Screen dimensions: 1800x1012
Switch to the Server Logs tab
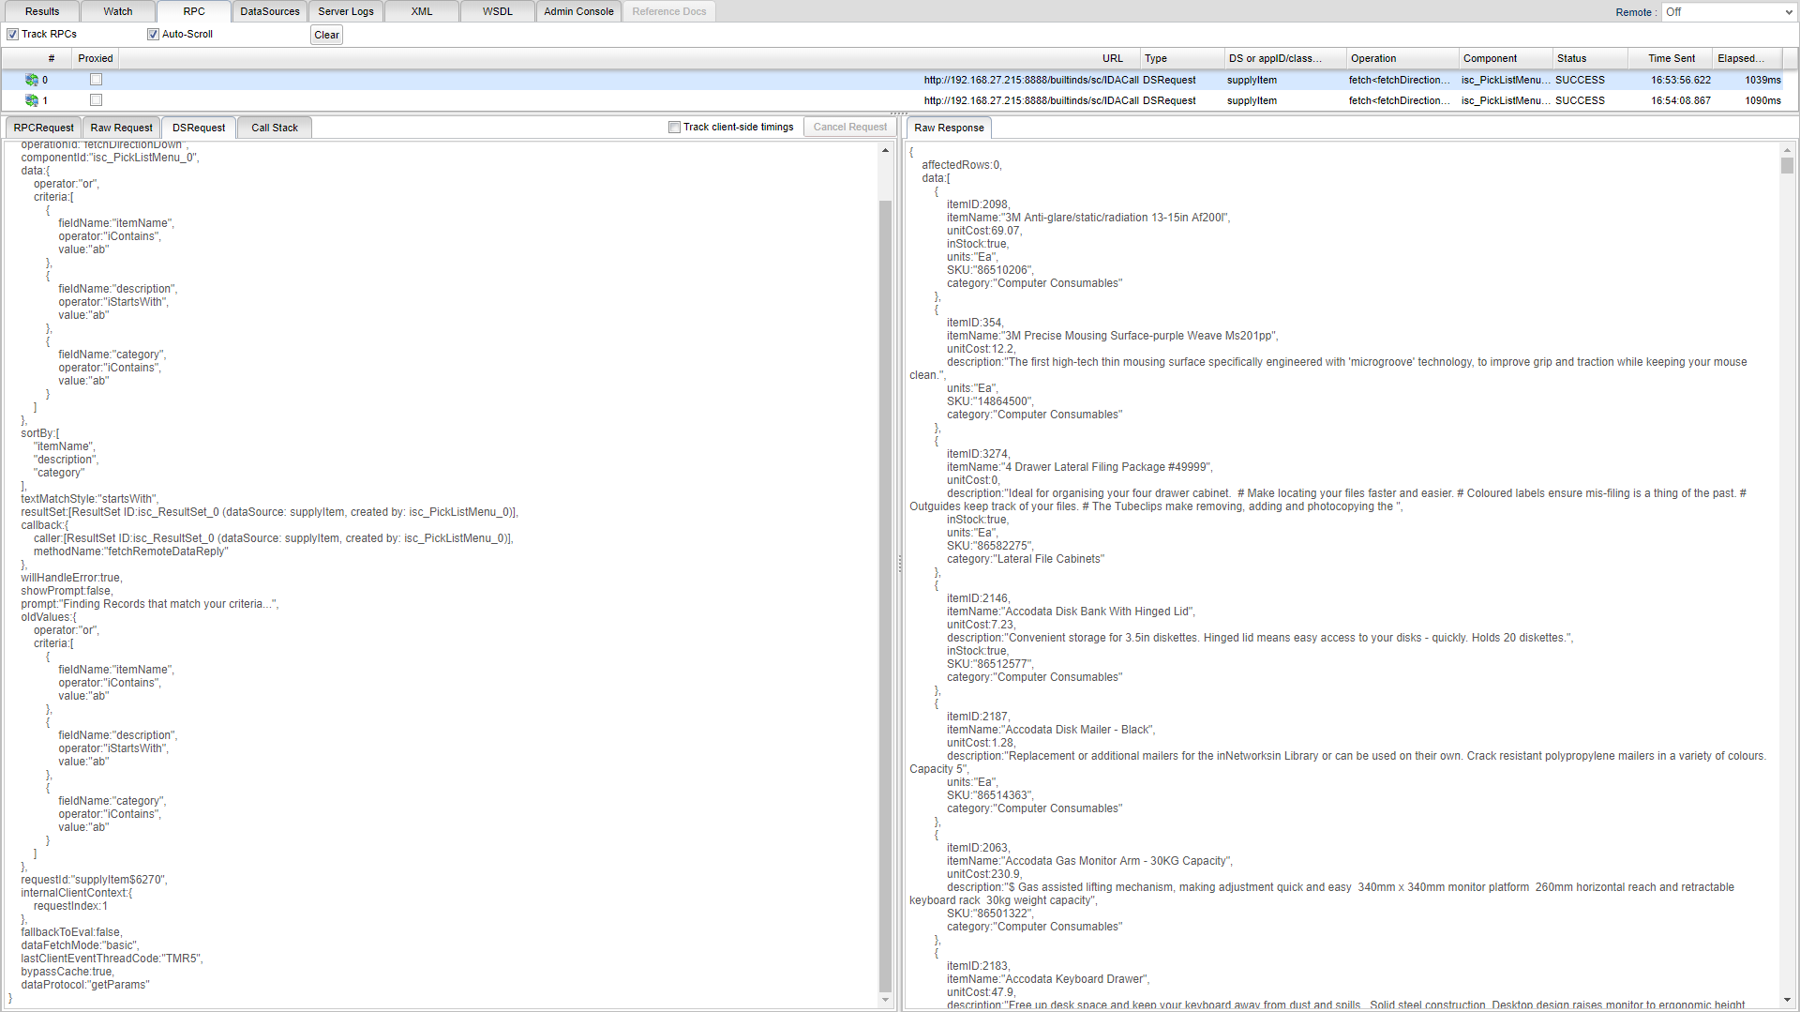[346, 11]
